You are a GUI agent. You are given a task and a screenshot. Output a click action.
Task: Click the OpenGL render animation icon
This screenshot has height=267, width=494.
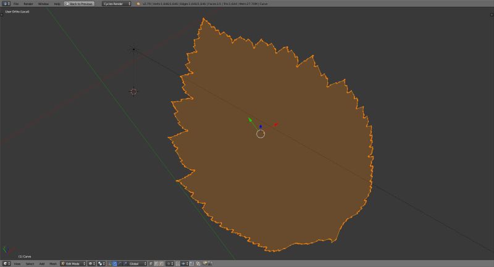tap(210, 263)
